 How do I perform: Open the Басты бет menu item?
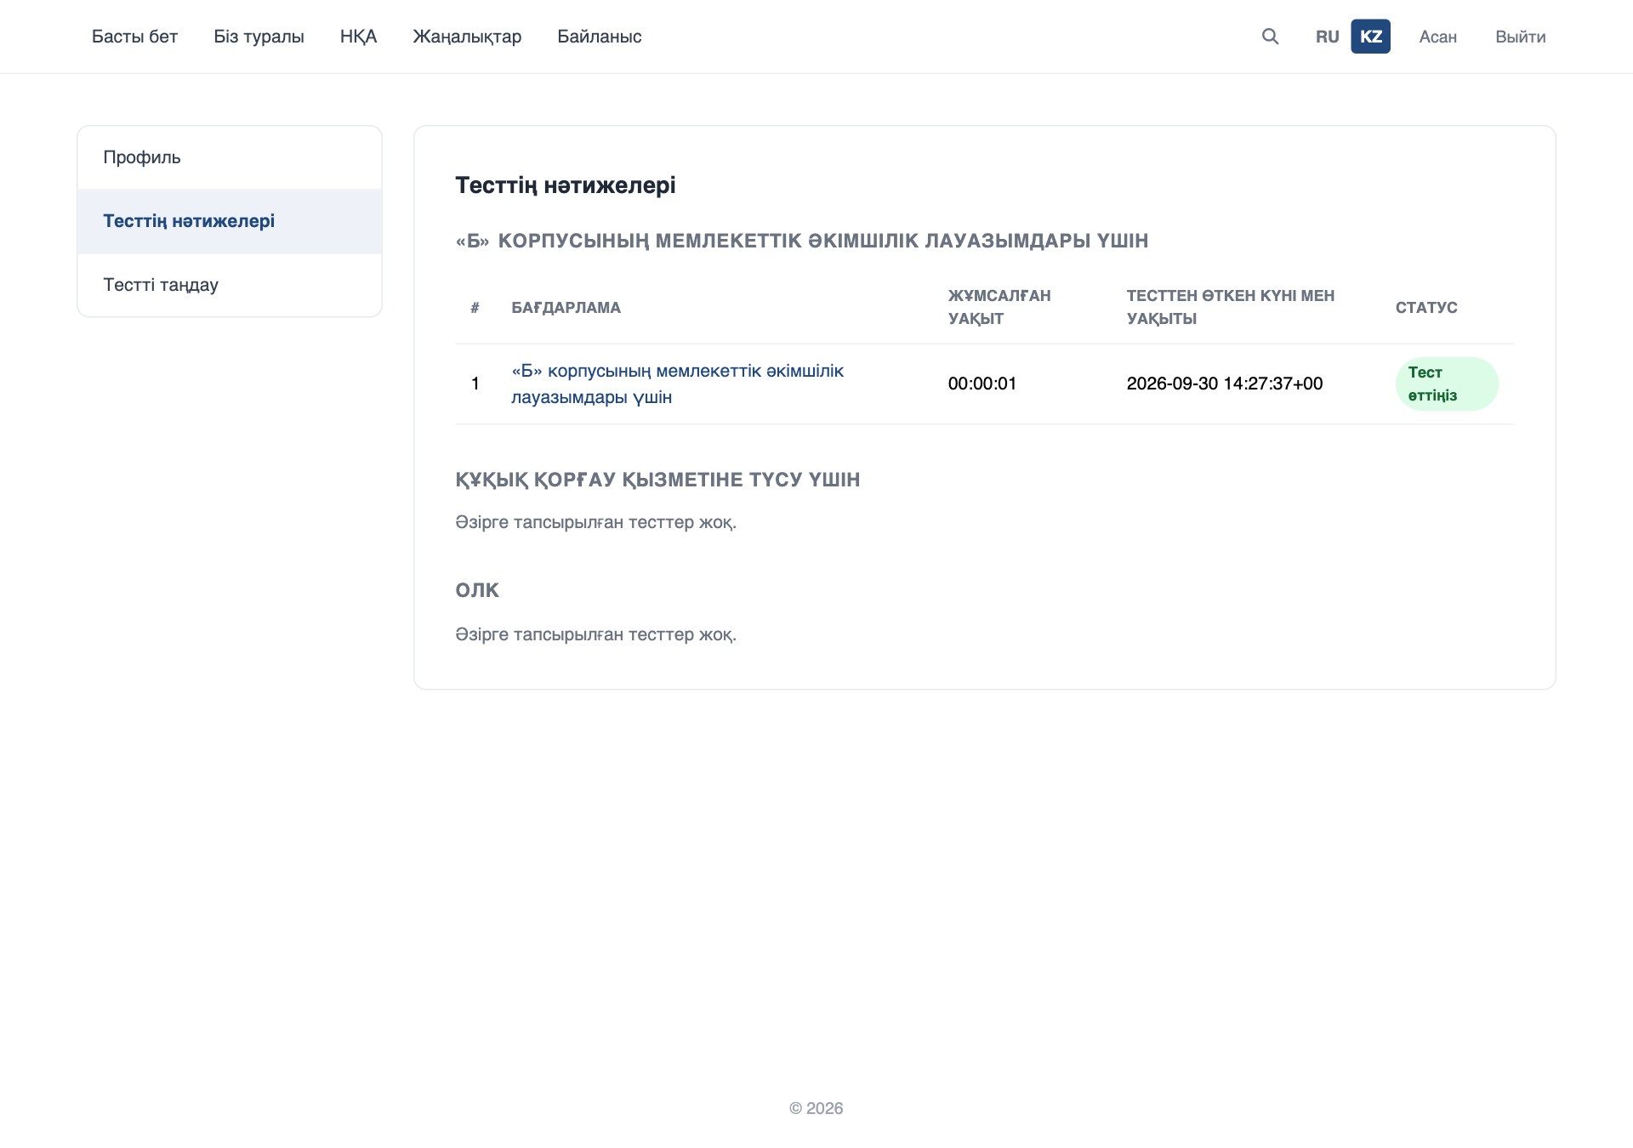tap(134, 37)
